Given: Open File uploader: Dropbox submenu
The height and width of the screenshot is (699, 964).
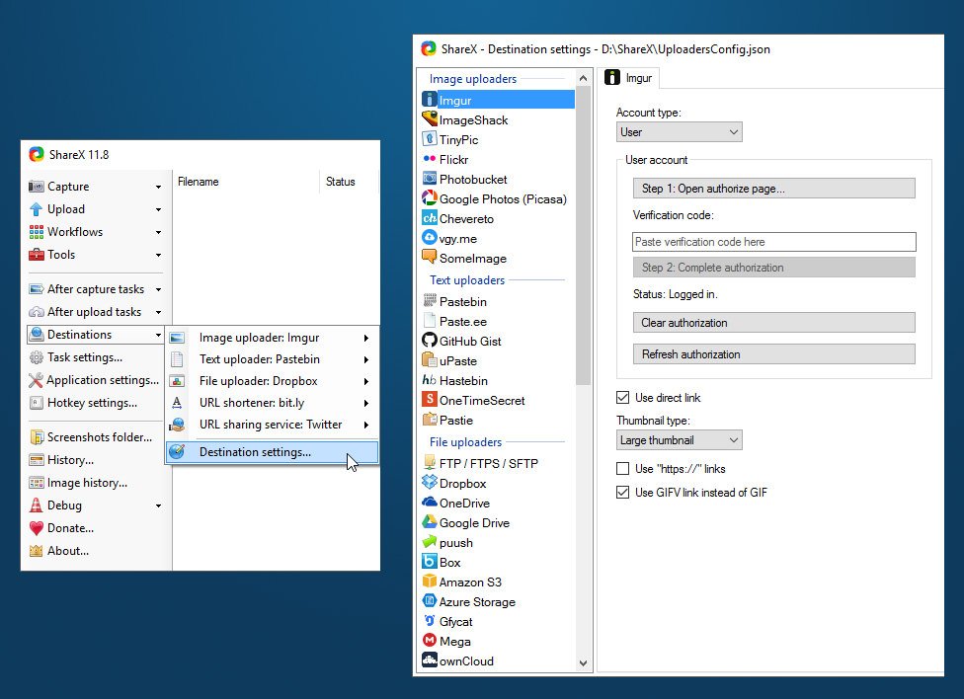Looking at the screenshot, I should [x=272, y=381].
